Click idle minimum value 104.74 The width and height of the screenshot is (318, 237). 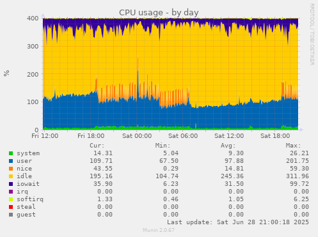(167, 176)
